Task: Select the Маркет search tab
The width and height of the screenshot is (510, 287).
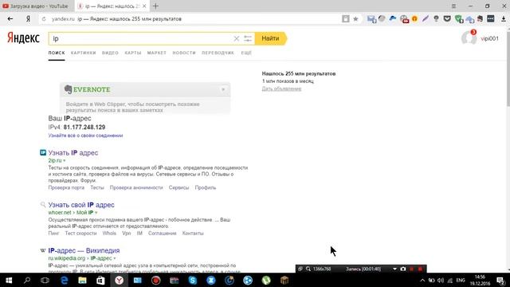Action: [157, 53]
